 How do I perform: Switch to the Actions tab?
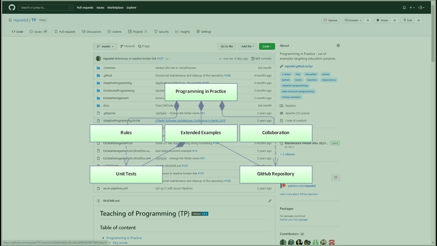point(115,32)
